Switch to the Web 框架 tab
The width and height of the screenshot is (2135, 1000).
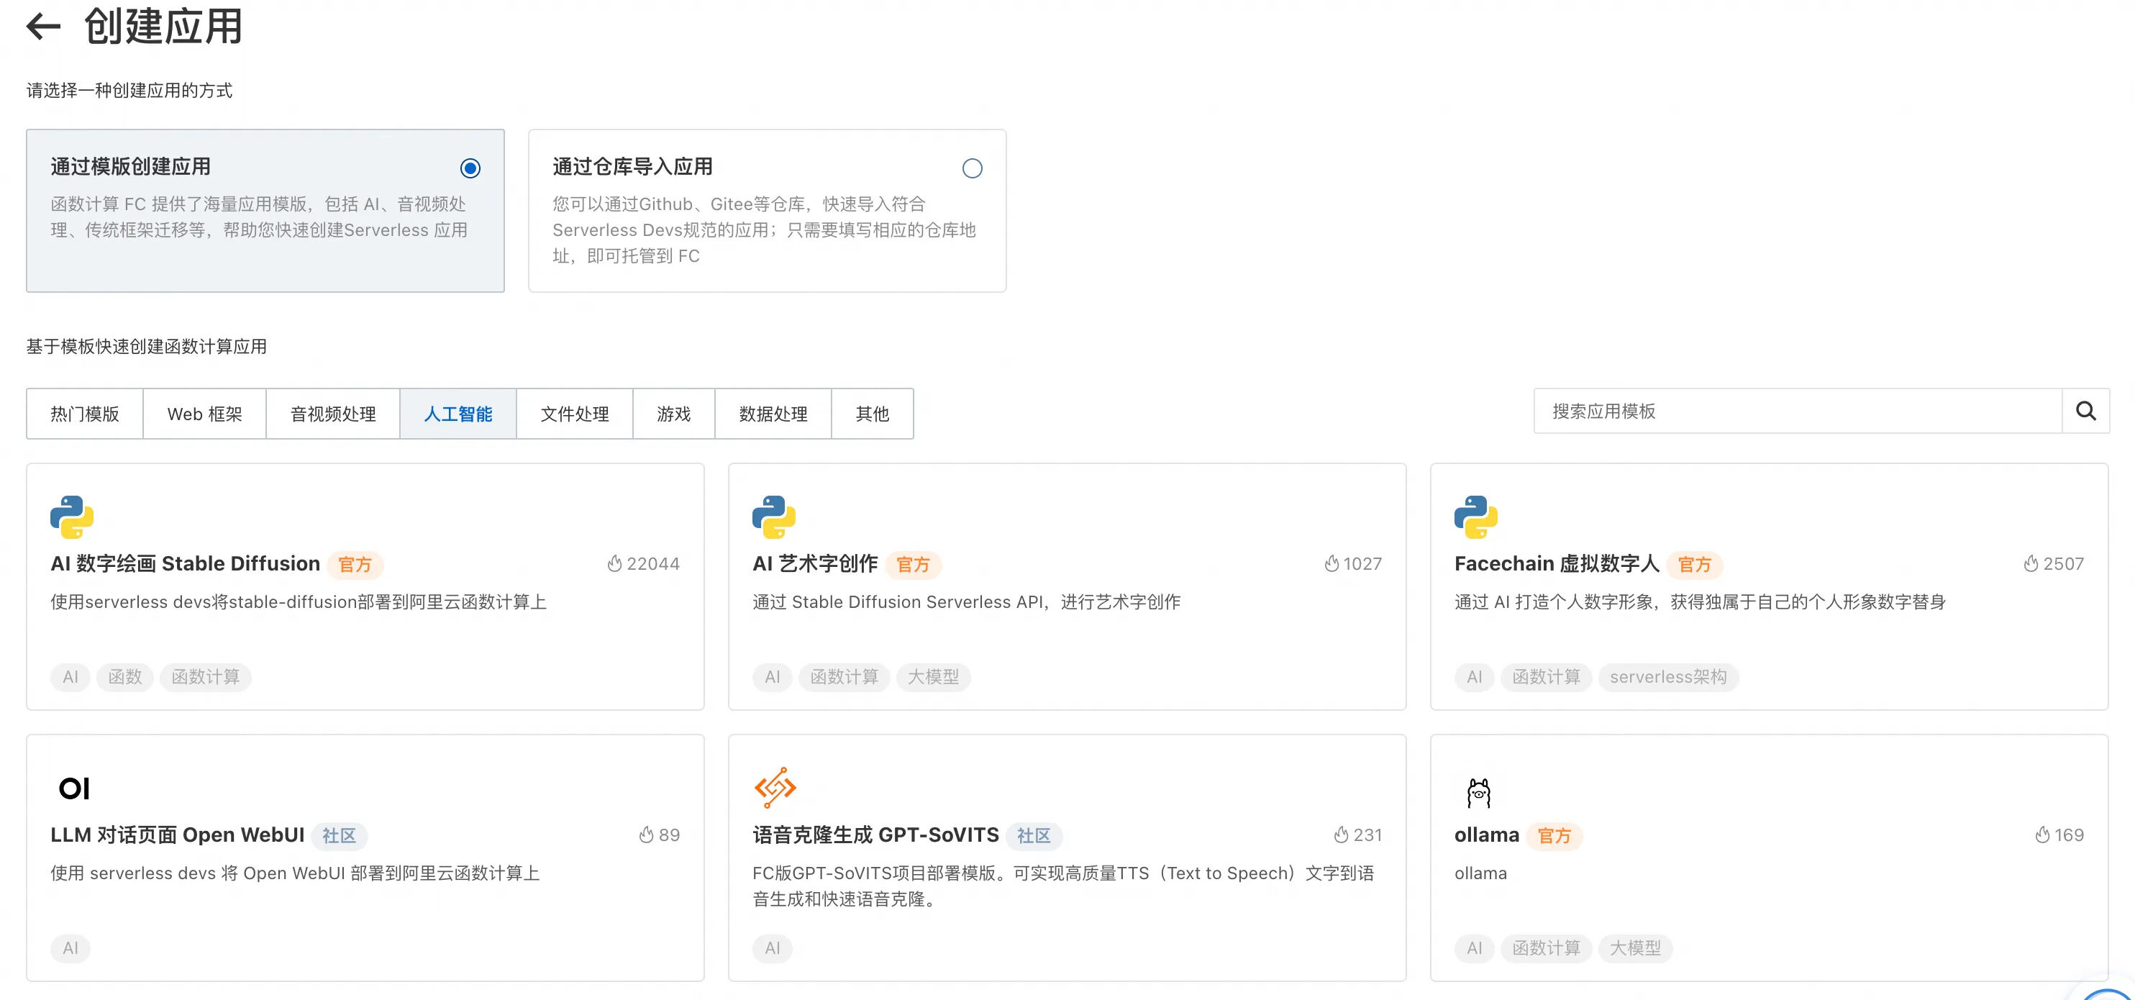(205, 414)
